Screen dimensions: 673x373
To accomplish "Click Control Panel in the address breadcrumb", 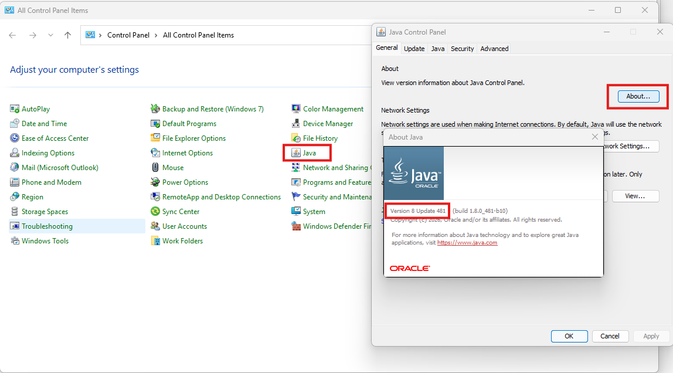I will point(128,35).
